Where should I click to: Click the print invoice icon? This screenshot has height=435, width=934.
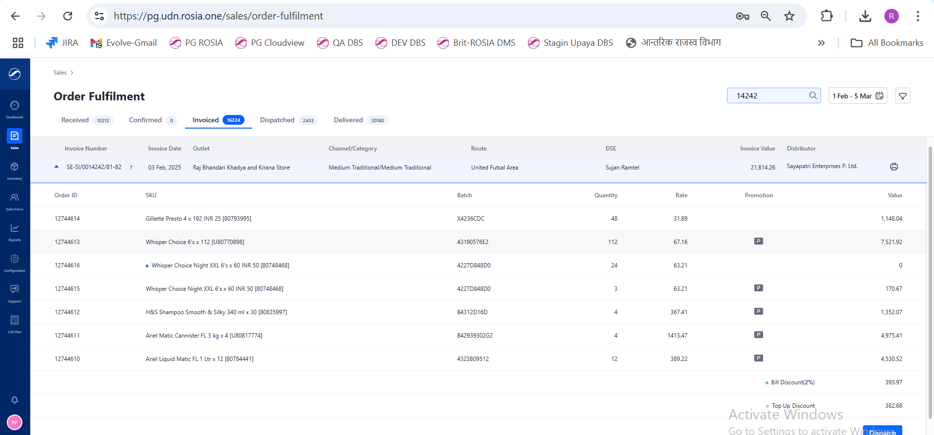point(894,167)
